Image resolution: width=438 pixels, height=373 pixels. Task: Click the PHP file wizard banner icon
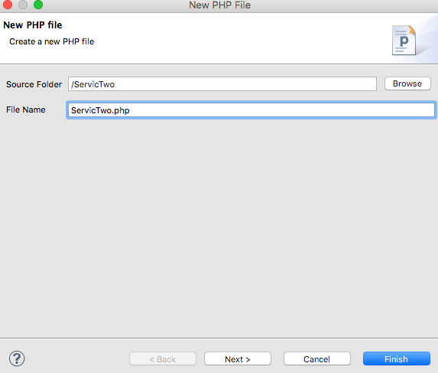click(x=404, y=41)
